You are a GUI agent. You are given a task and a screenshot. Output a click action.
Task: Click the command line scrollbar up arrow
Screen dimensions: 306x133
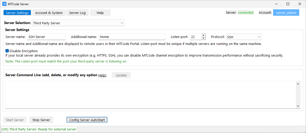pos(298,84)
